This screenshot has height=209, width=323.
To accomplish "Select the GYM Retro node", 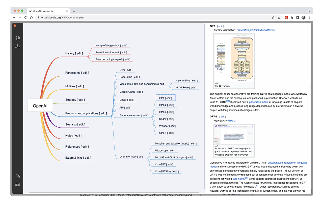I will click(x=186, y=88).
